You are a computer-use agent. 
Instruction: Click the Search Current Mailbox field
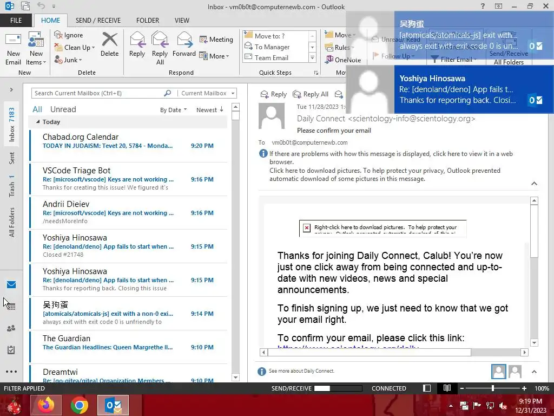coord(97,93)
